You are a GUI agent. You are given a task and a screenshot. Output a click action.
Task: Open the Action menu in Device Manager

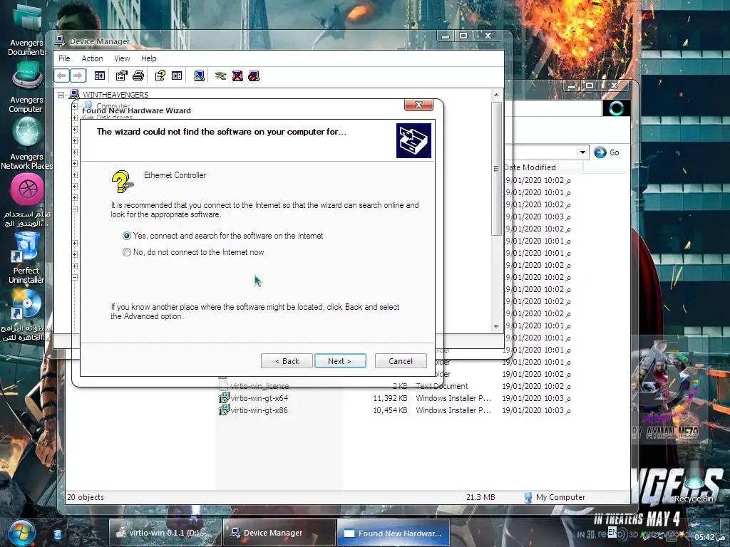click(92, 58)
